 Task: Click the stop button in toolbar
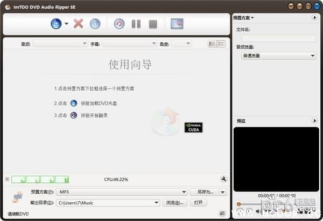click(153, 24)
